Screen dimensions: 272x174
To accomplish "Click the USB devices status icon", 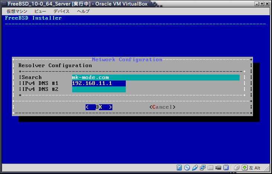I will [195, 168].
